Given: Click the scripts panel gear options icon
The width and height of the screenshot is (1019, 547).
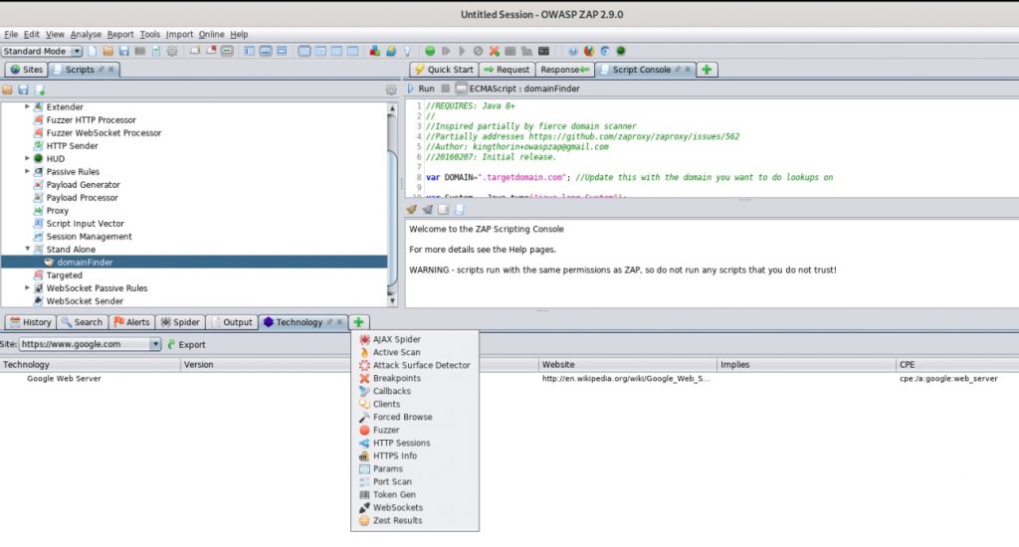Looking at the screenshot, I should click(391, 90).
